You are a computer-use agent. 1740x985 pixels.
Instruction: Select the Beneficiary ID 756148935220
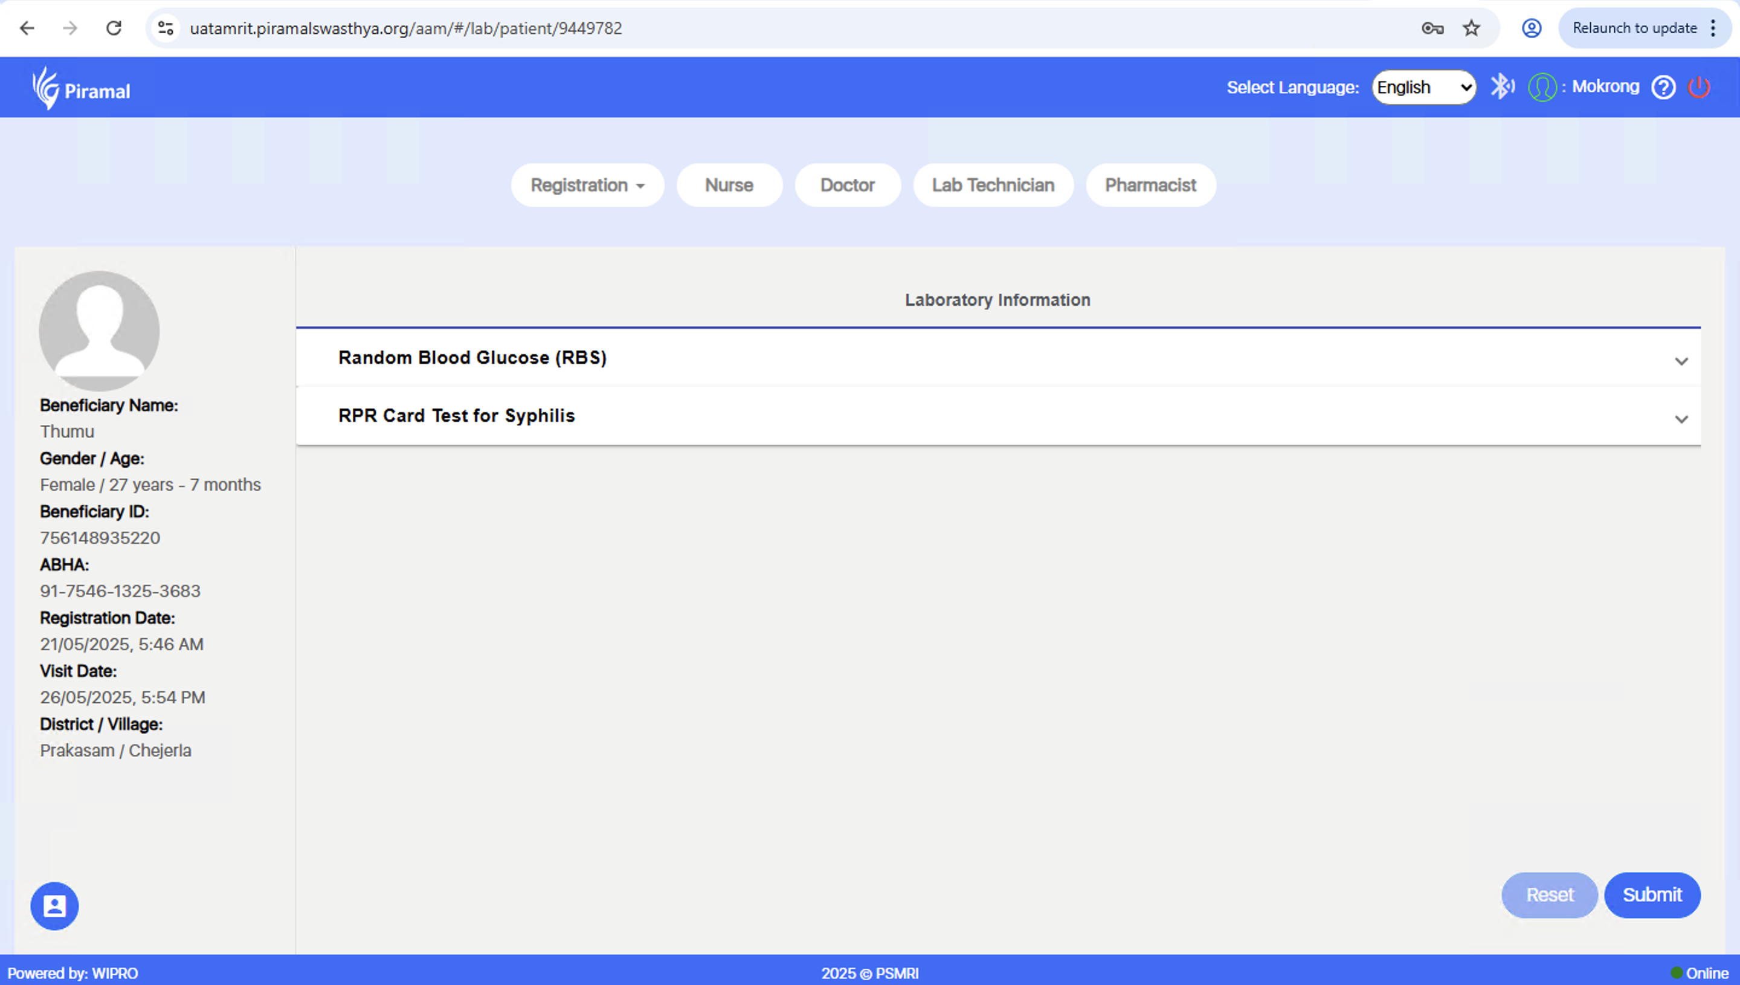(x=100, y=538)
